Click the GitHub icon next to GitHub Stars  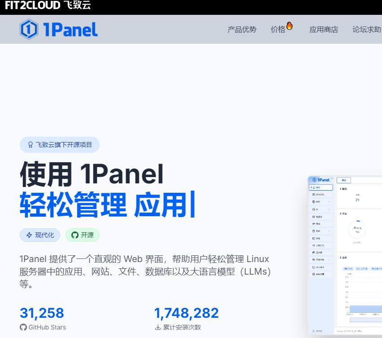tap(23, 327)
